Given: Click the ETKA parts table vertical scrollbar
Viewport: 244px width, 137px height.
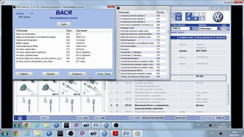Looking at the screenshot, I should (228, 94).
